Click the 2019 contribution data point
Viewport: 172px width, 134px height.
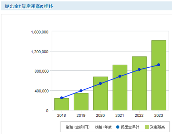pos(81,91)
